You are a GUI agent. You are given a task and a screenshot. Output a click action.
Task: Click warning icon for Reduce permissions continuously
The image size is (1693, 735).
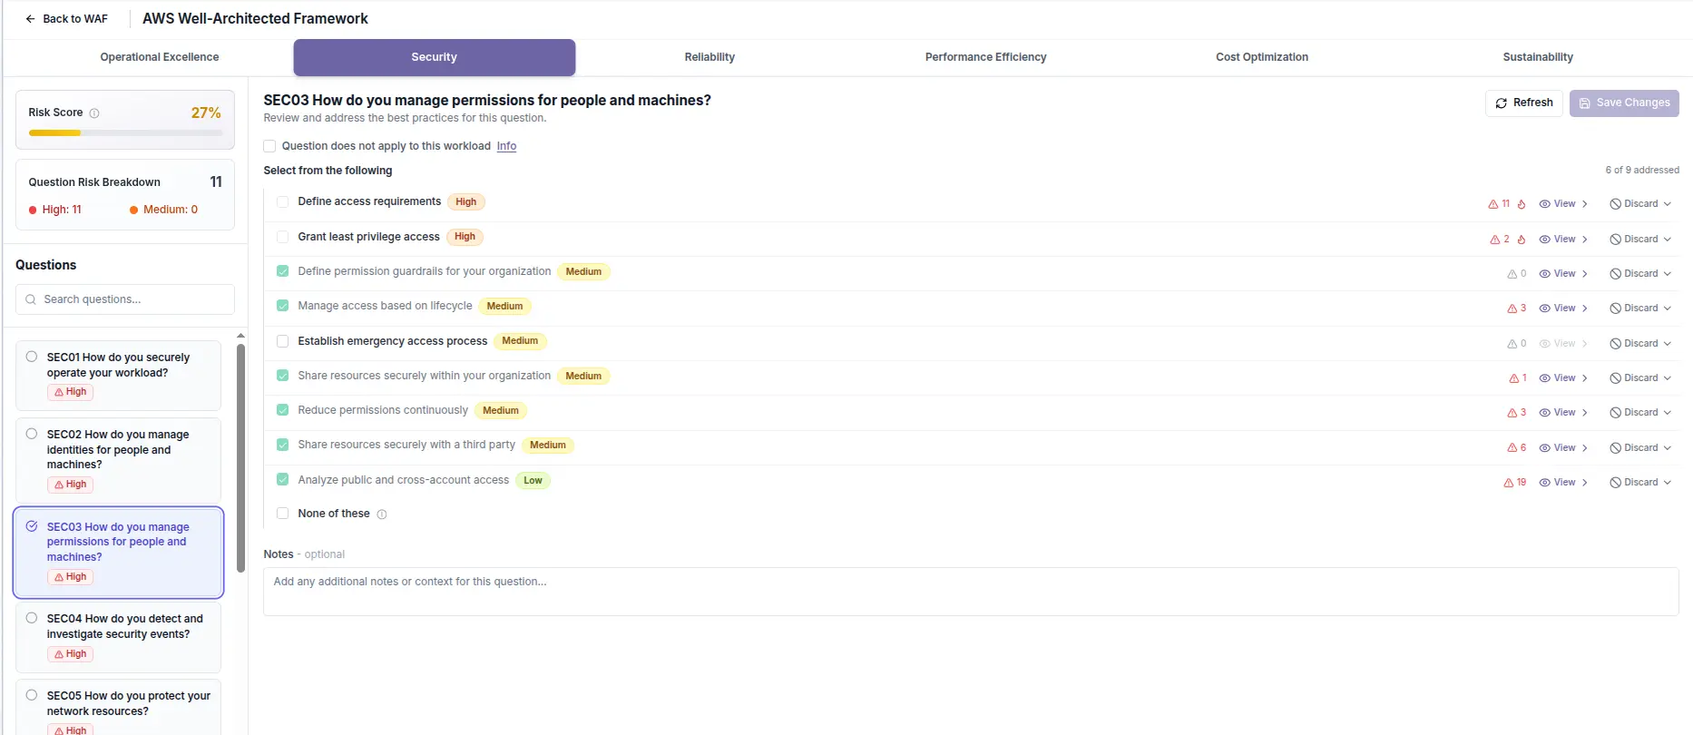click(1512, 413)
